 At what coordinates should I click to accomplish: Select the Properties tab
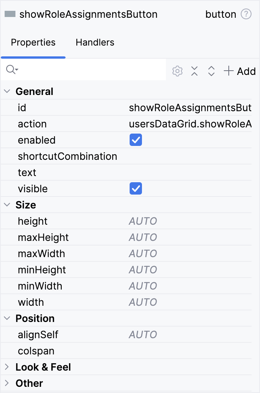(x=33, y=42)
